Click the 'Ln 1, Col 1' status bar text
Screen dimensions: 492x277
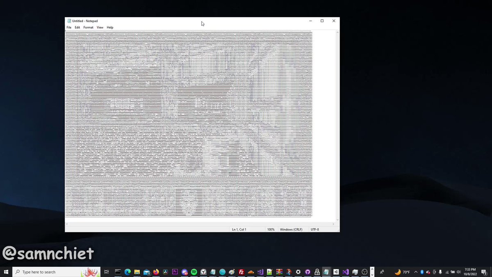(x=239, y=229)
